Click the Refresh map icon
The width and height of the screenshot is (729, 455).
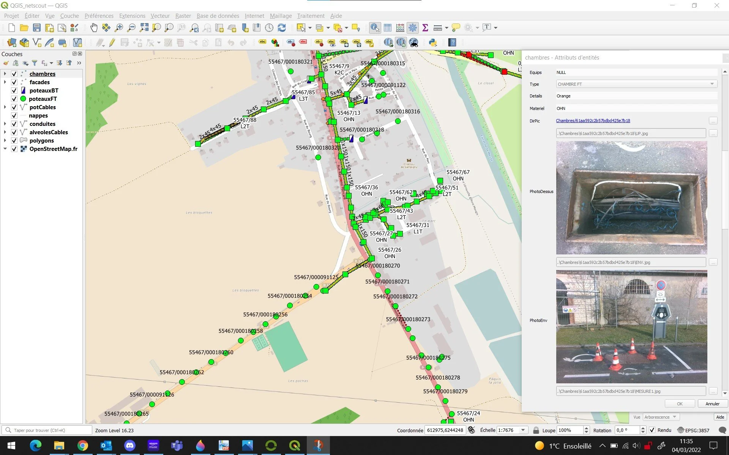tap(282, 28)
